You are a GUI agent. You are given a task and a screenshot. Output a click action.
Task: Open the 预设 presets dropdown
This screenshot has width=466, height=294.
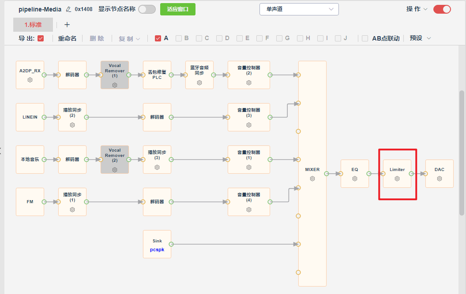coord(420,38)
